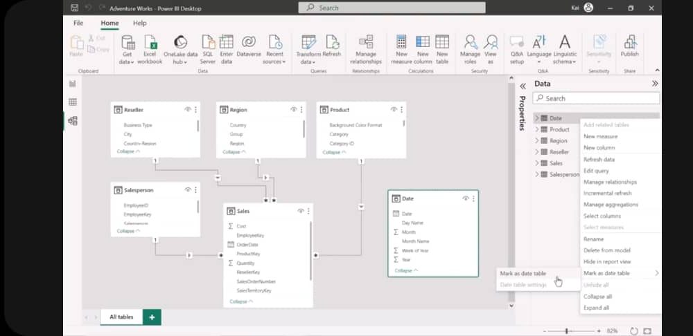The width and height of the screenshot is (693, 336).
Task: Switch to Table view in left sidebar
Action: pos(73,102)
